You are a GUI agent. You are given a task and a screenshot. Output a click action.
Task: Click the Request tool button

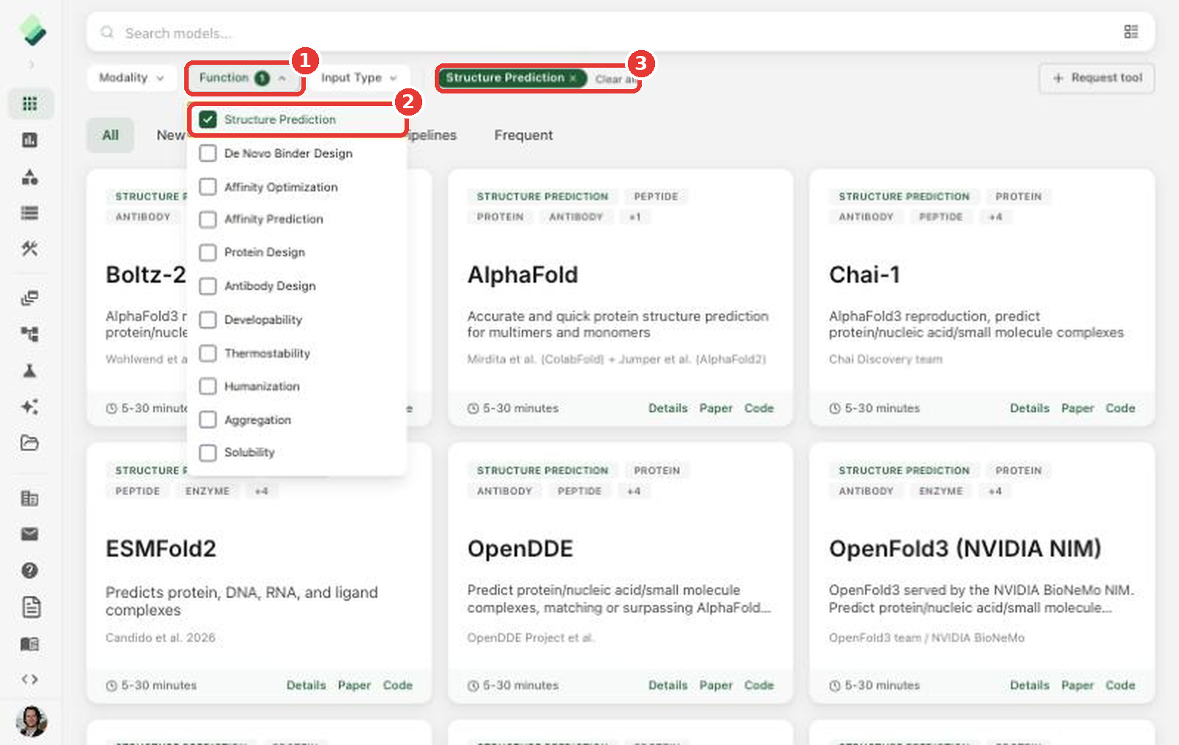[x=1096, y=78]
